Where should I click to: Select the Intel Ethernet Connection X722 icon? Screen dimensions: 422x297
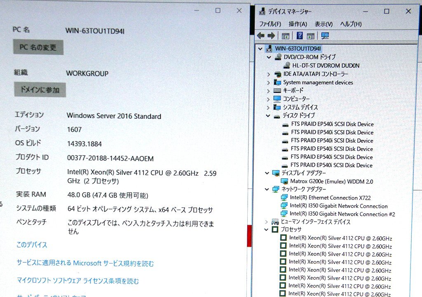tap(284, 198)
